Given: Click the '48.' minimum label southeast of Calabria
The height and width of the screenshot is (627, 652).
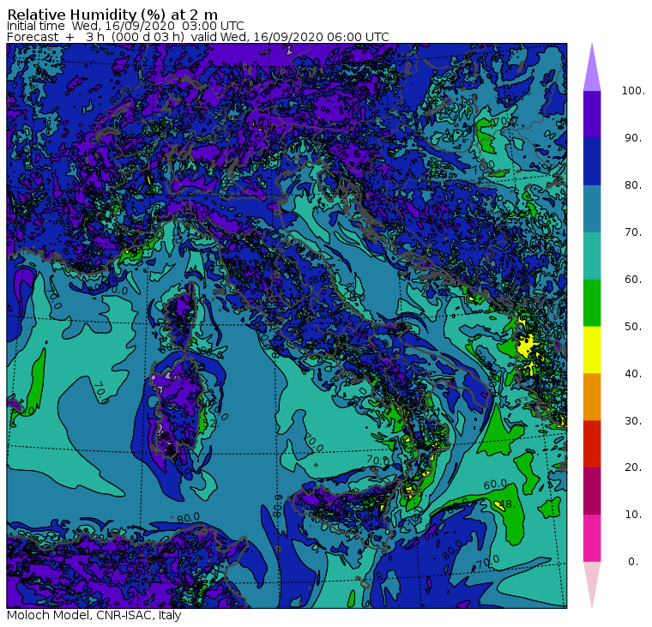Looking at the screenshot, I should click(508, 504).
